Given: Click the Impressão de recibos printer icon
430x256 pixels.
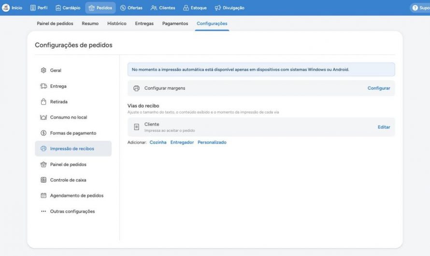Looking at the screenshot, I should click(43, 149).
